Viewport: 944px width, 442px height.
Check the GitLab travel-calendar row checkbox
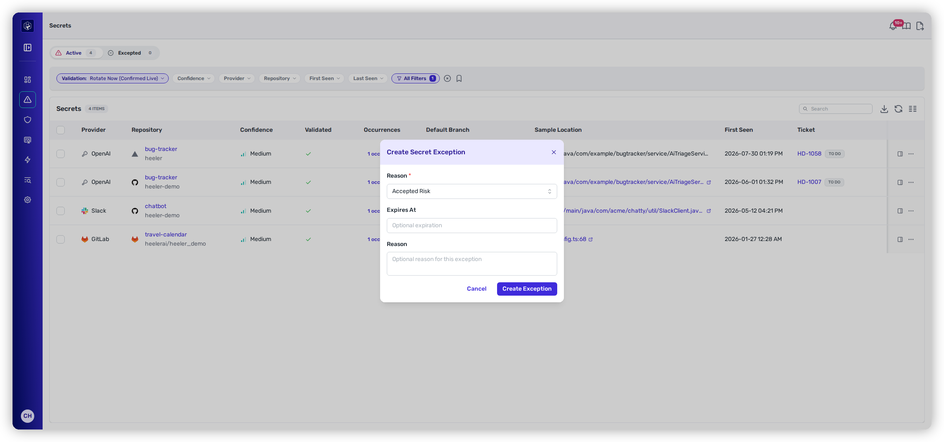(61, 239)
